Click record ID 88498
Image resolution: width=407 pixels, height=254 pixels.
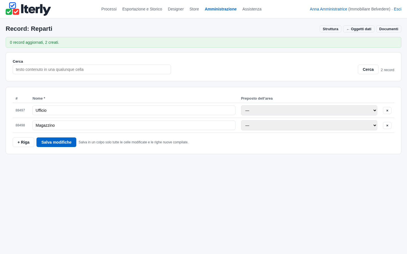pyautogui.click(x=20, y=125)
